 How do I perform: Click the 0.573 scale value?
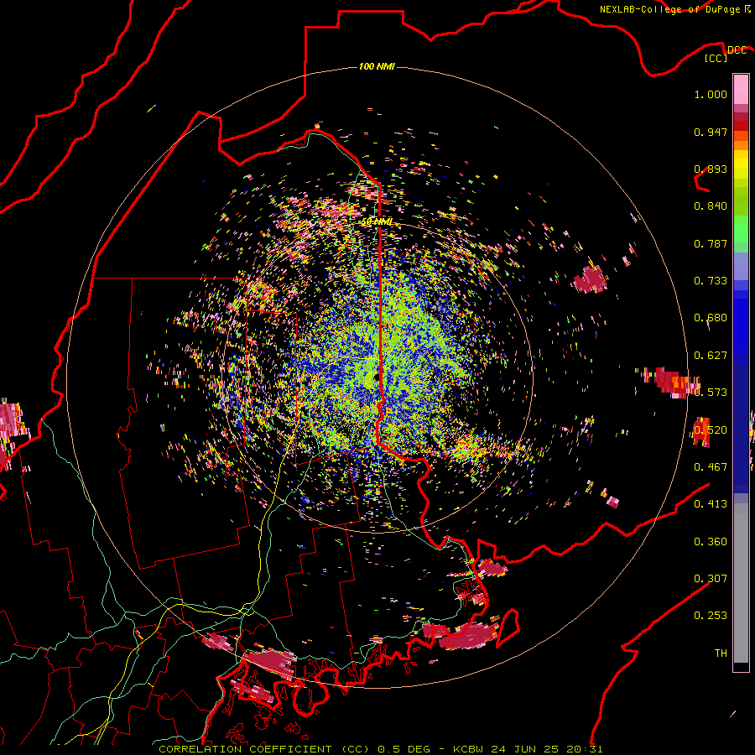[x=711, y=393]
